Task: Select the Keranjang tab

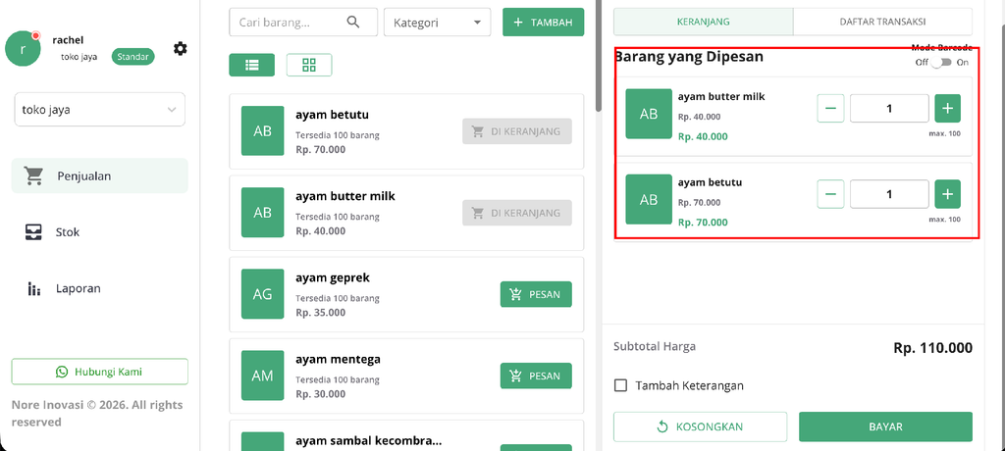Action: coord(703,22)
